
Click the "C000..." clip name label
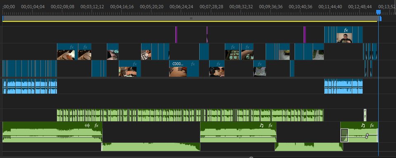coord(177,64)
